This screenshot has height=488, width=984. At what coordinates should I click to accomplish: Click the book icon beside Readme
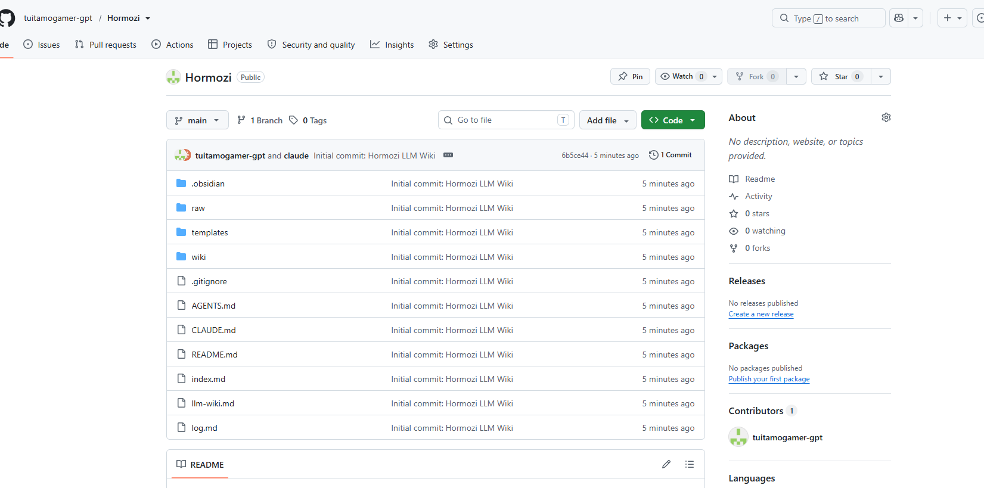tap(734, 179)
